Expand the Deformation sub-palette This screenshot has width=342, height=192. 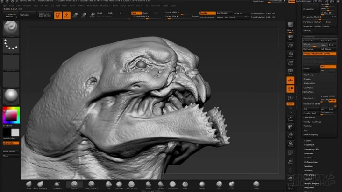[310, 161]
